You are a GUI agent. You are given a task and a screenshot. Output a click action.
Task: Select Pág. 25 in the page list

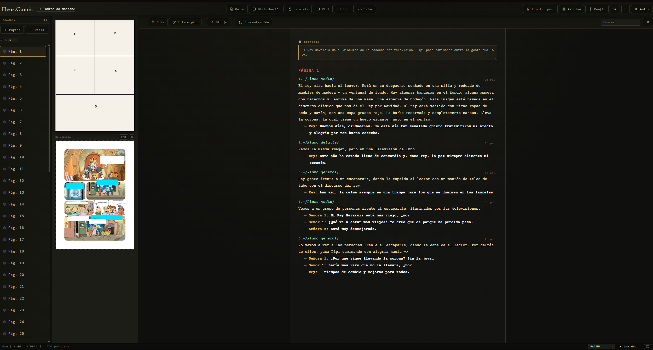pyautogui.click(x=24, y=334)
